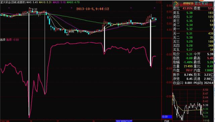
Task: Toggle the MA10: 5.31 moving average label
Action: pyautogui.click(x=45, y=2)
